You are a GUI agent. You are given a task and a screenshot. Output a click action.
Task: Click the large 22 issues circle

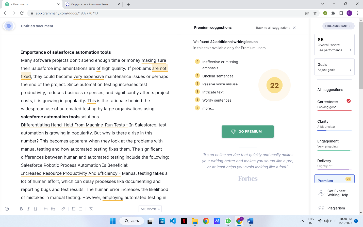pos(274,85)
